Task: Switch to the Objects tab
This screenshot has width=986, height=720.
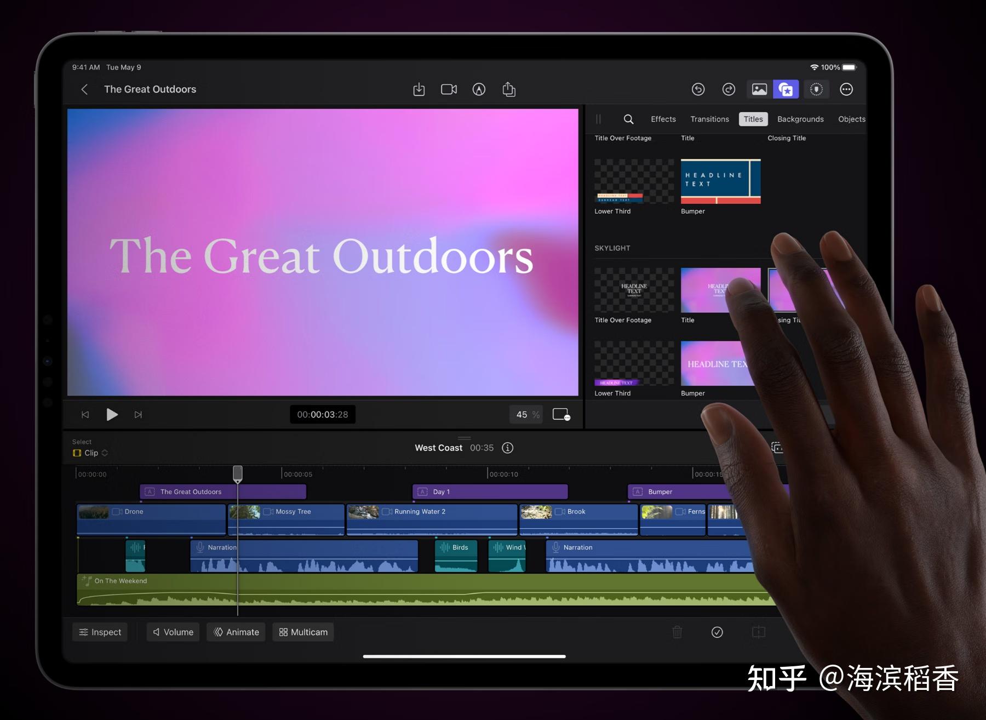Action: pos(852,119)
